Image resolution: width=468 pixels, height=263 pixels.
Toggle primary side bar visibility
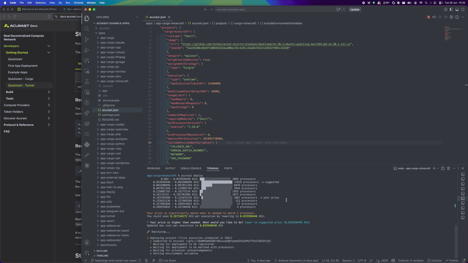(x=451, y=9)
